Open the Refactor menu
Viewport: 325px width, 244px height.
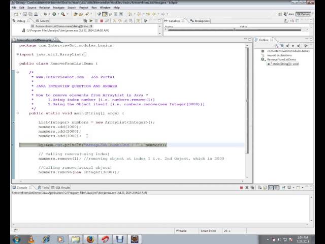45,8
